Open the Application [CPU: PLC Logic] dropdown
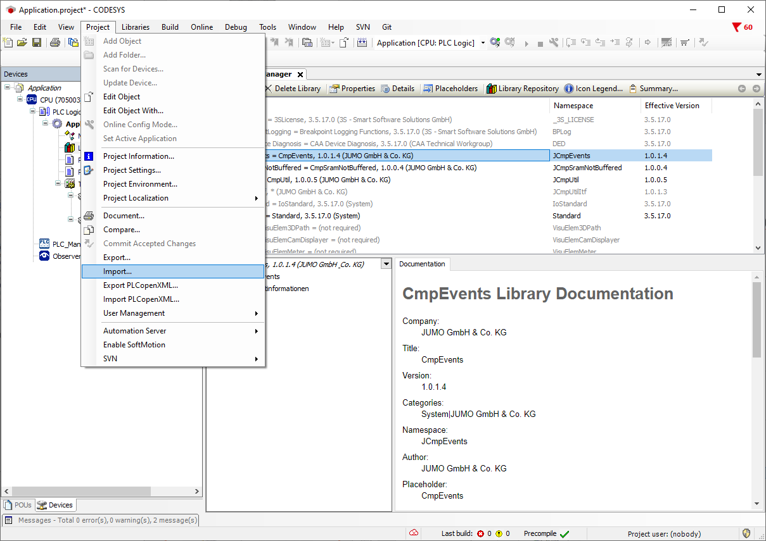 [483, 43]
